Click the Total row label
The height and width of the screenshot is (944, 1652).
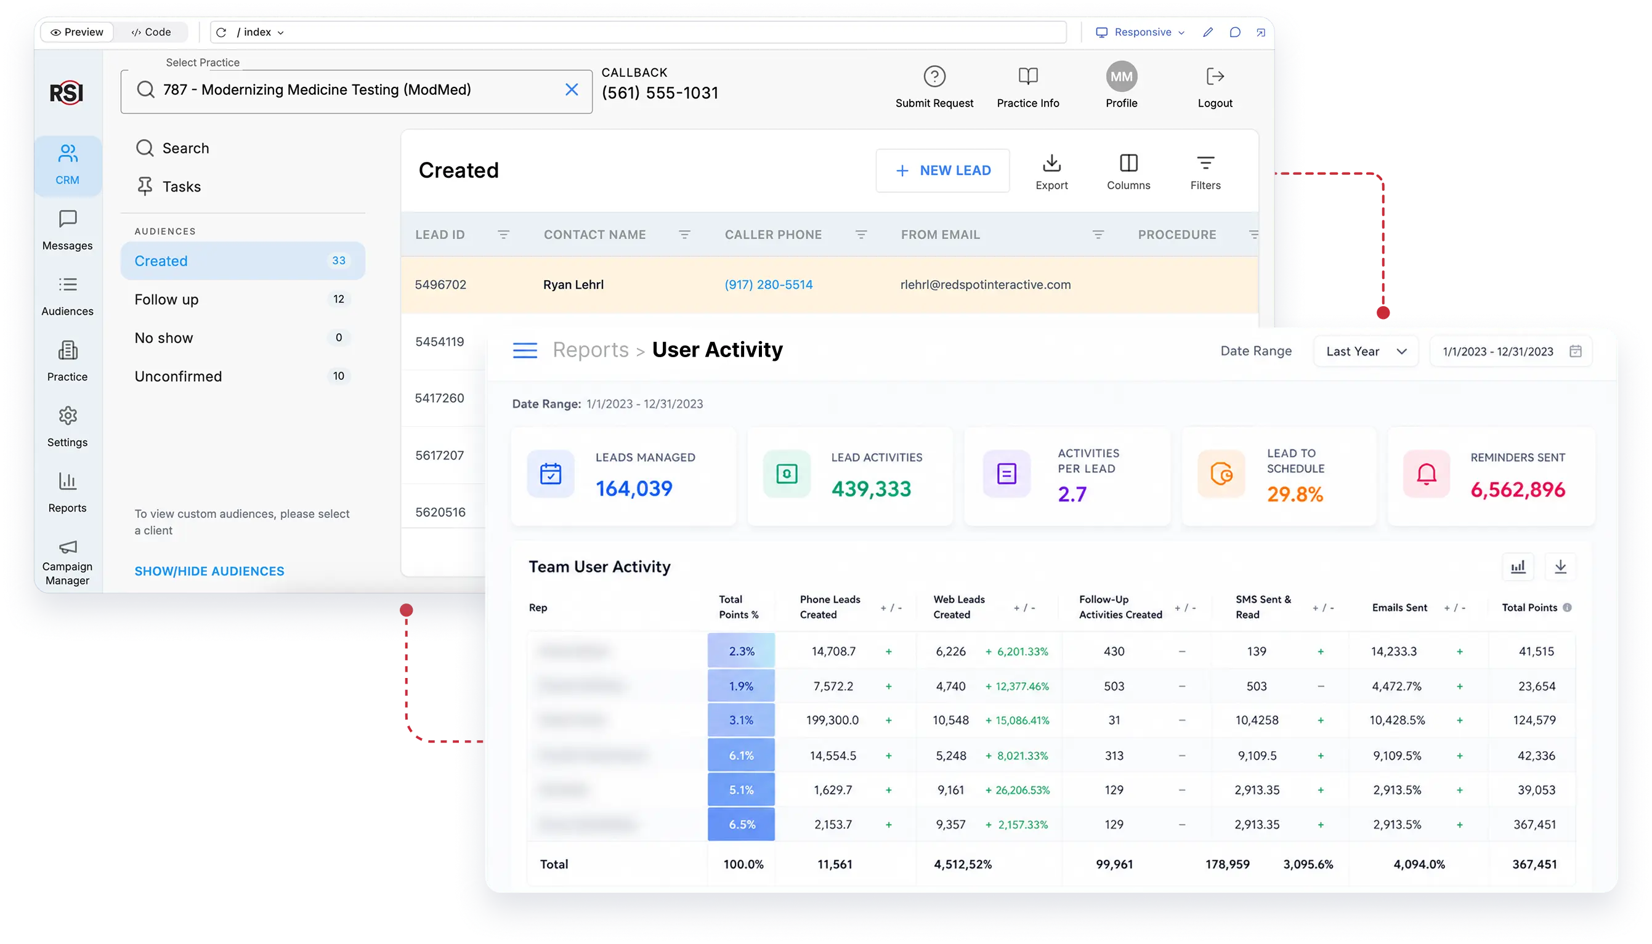(x=554, y=864)
